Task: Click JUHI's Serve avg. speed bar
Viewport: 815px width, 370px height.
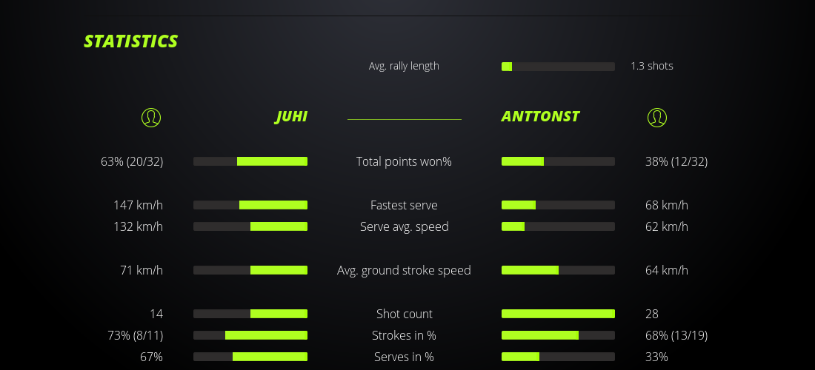Action: (250, 226)
